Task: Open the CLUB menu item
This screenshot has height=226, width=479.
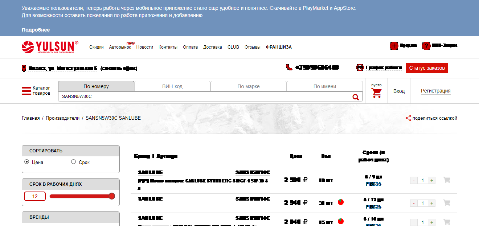Action: [233, 47]
